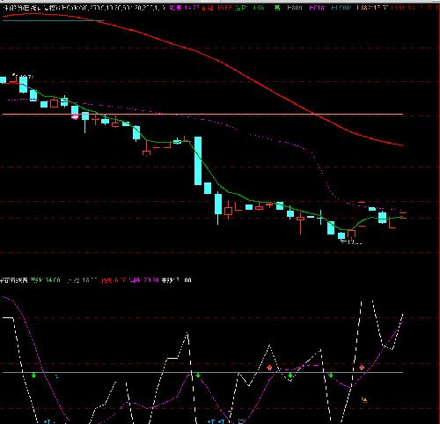440x424 pixels.
Task: Click the leftmost green down-arrow signal marker
Action: [x=33, y=375]
